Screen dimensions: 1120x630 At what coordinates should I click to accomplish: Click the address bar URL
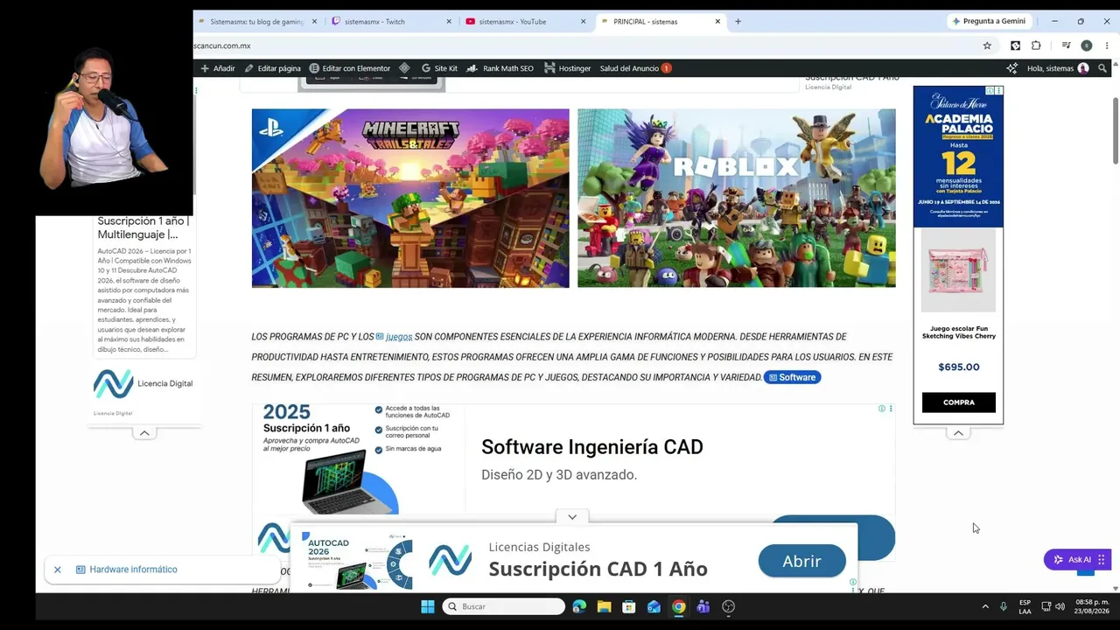[x=222, y=45]
